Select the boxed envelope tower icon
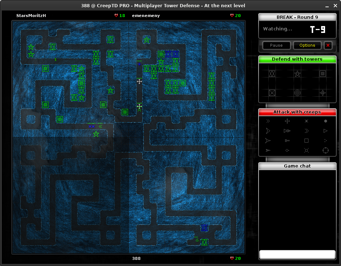The image size is (341, 266). tap(272, 93)
